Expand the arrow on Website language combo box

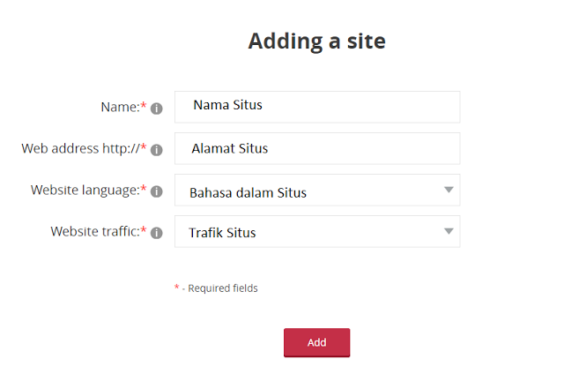tap(449, 190)
